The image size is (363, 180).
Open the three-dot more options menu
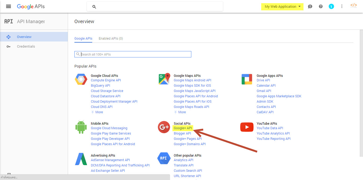pyautogui.click(x=342, y=6)
